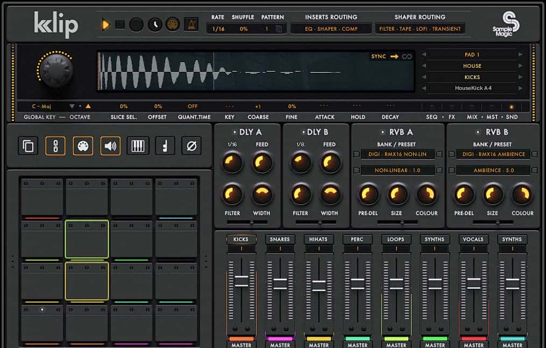Toggle the DLY A power indicator
Viewport: 546px width, 348px height.
pyautogui.click(x=234, y=132)
